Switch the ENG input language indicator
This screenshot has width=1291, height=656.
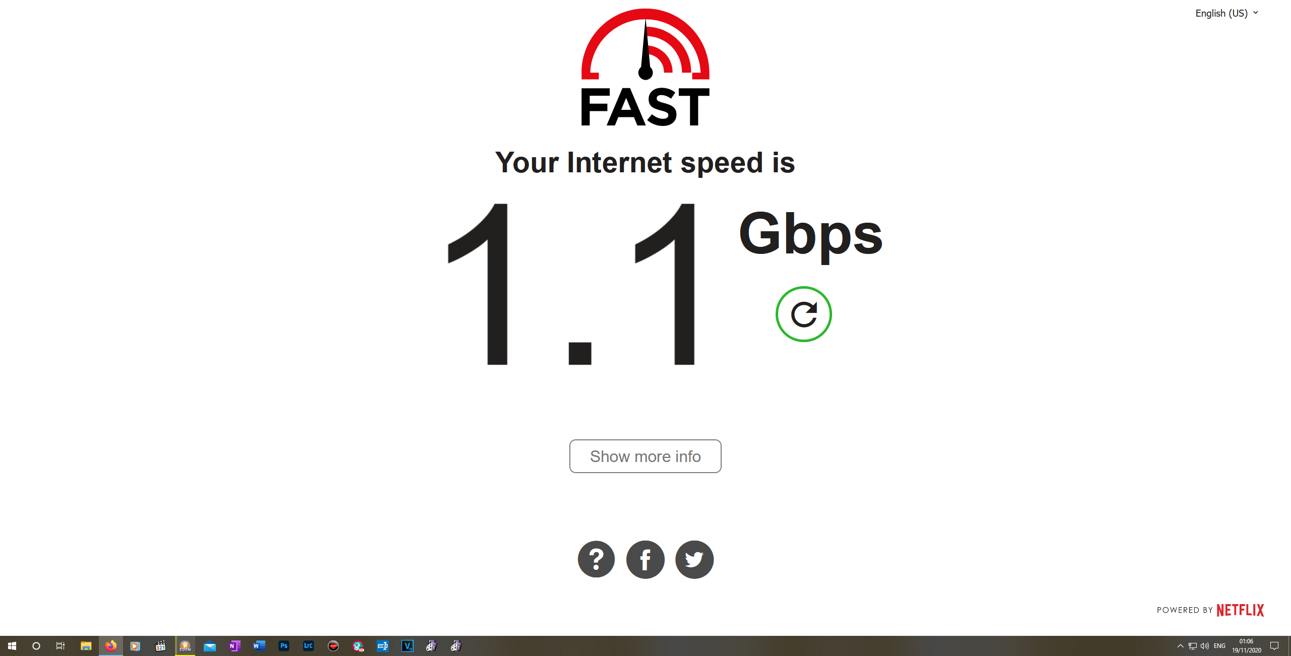tap(1219, 646)
